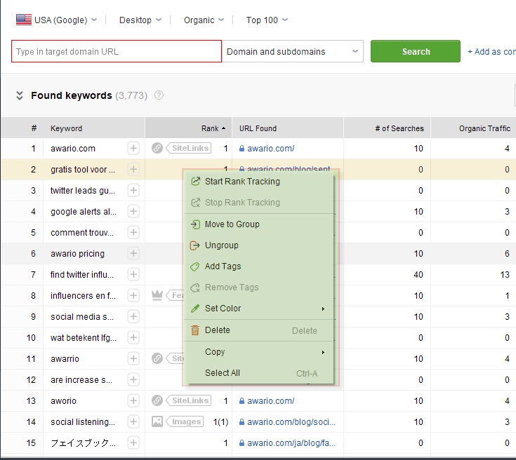Select the google alerts al... keyword
This screenshot has width=516, height=460.
(84, 212)
